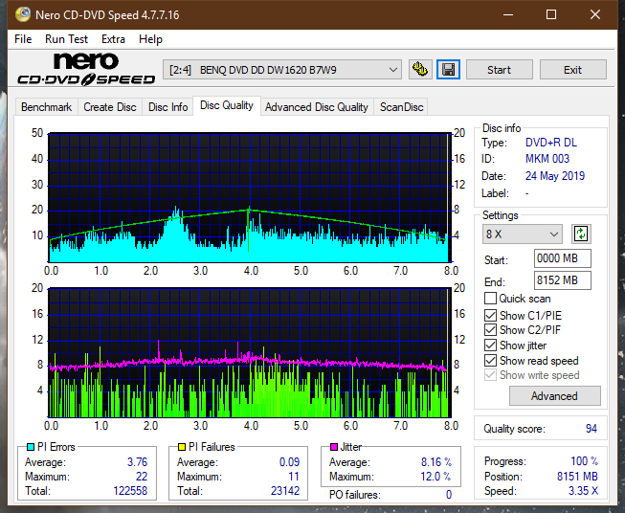Click the green refresh speed icon
This screenshot has height=513, width=625.
(581, 234)
